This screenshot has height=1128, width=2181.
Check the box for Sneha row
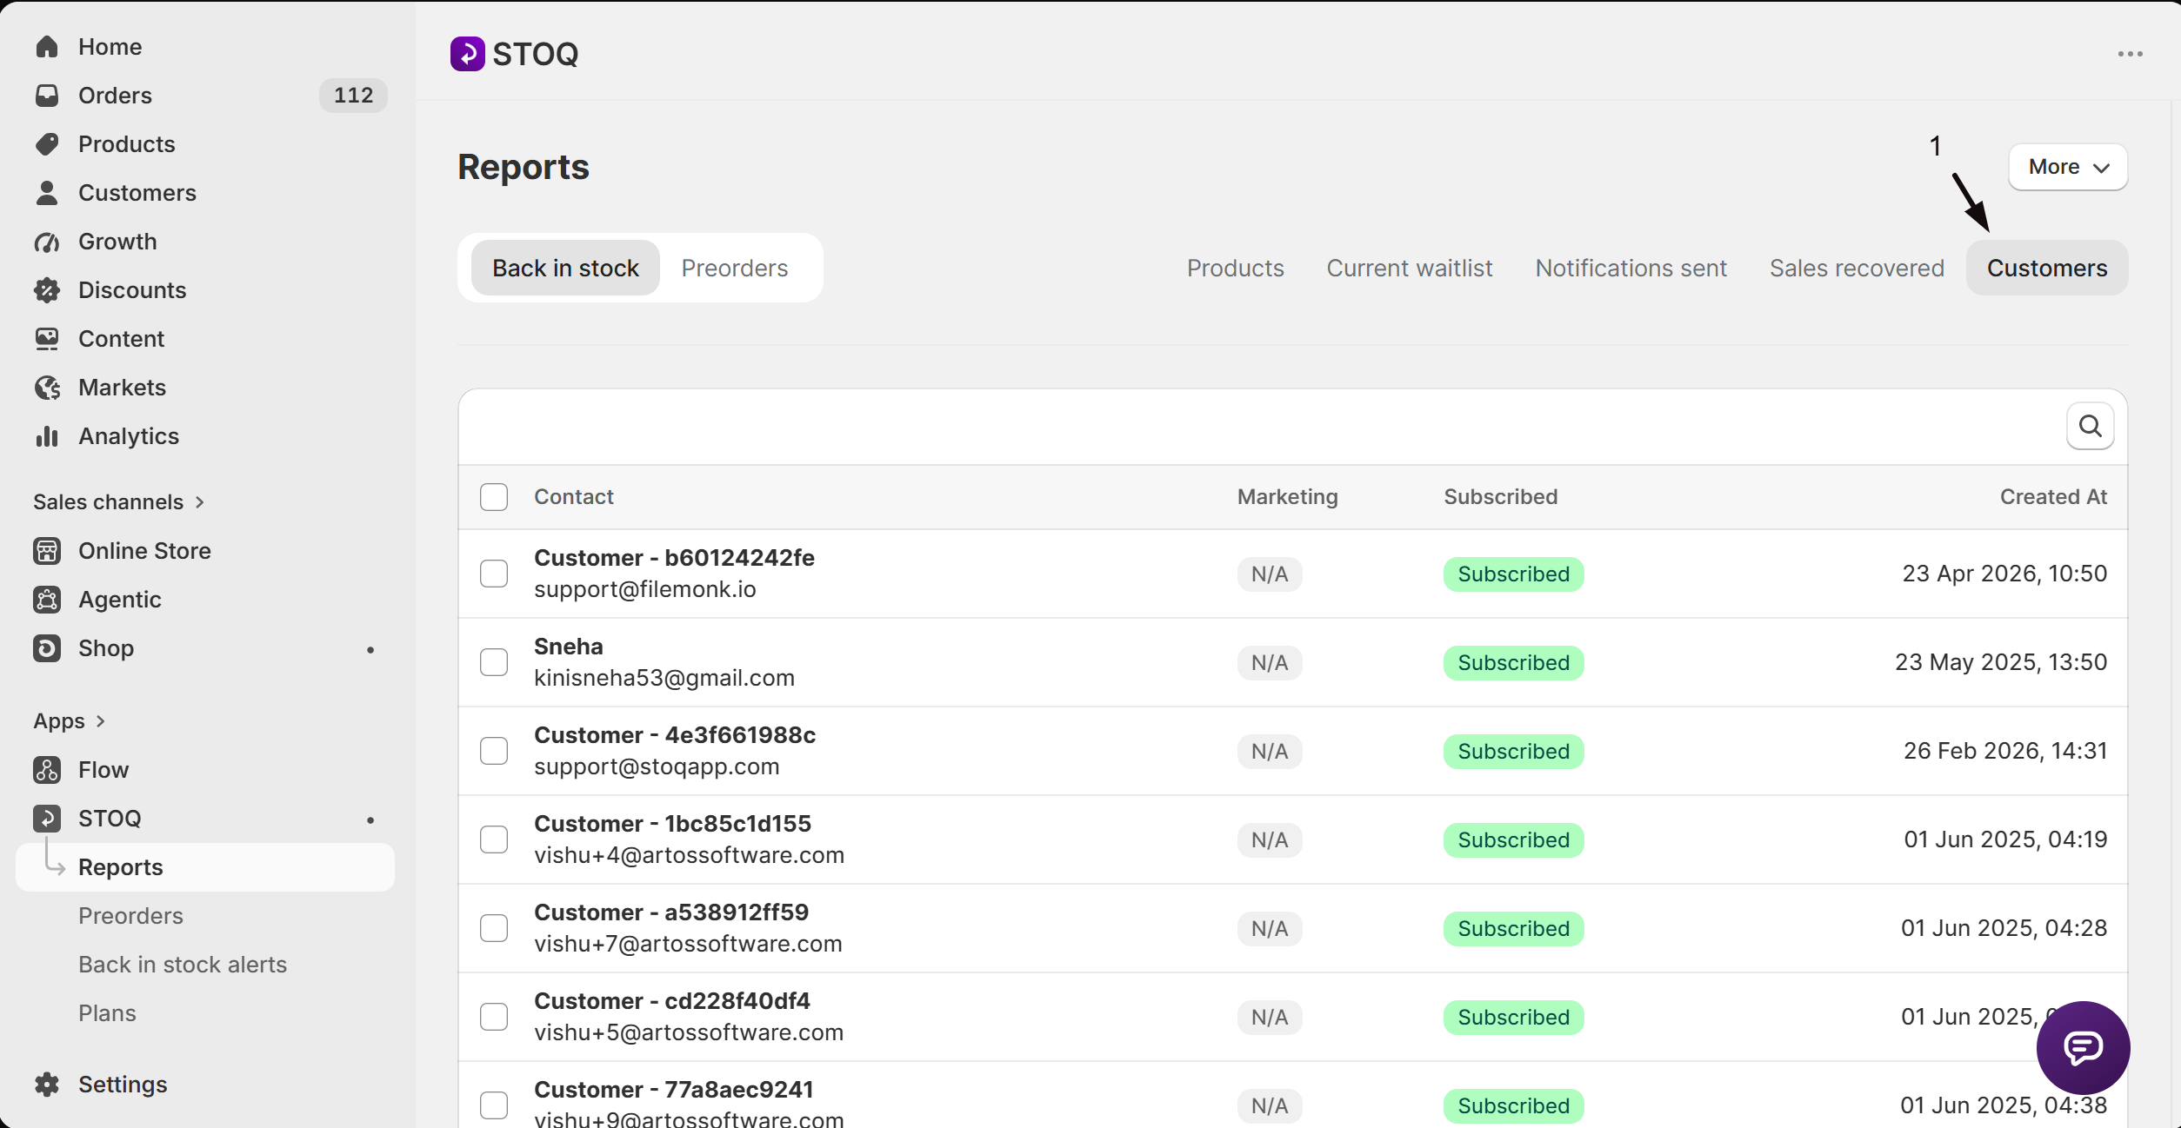point(494,661)
